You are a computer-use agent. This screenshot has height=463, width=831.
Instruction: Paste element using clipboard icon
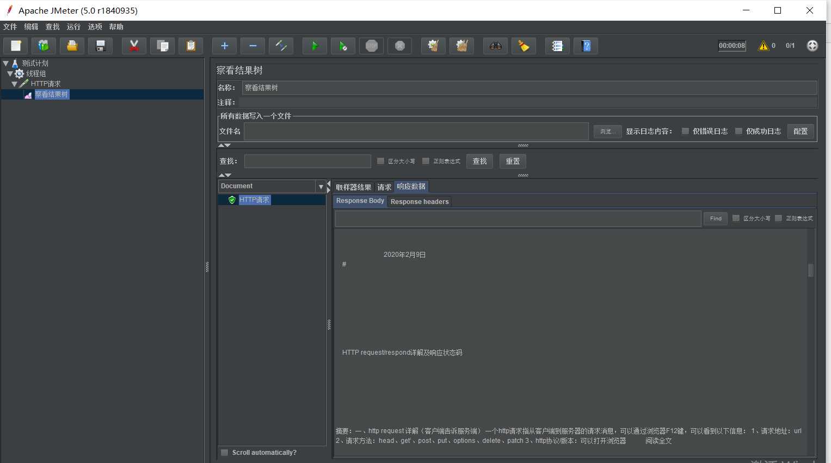pyautogui.click(x=190, y=46)
